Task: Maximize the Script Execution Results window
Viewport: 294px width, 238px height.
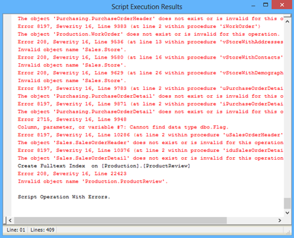Action: point(265,5)
